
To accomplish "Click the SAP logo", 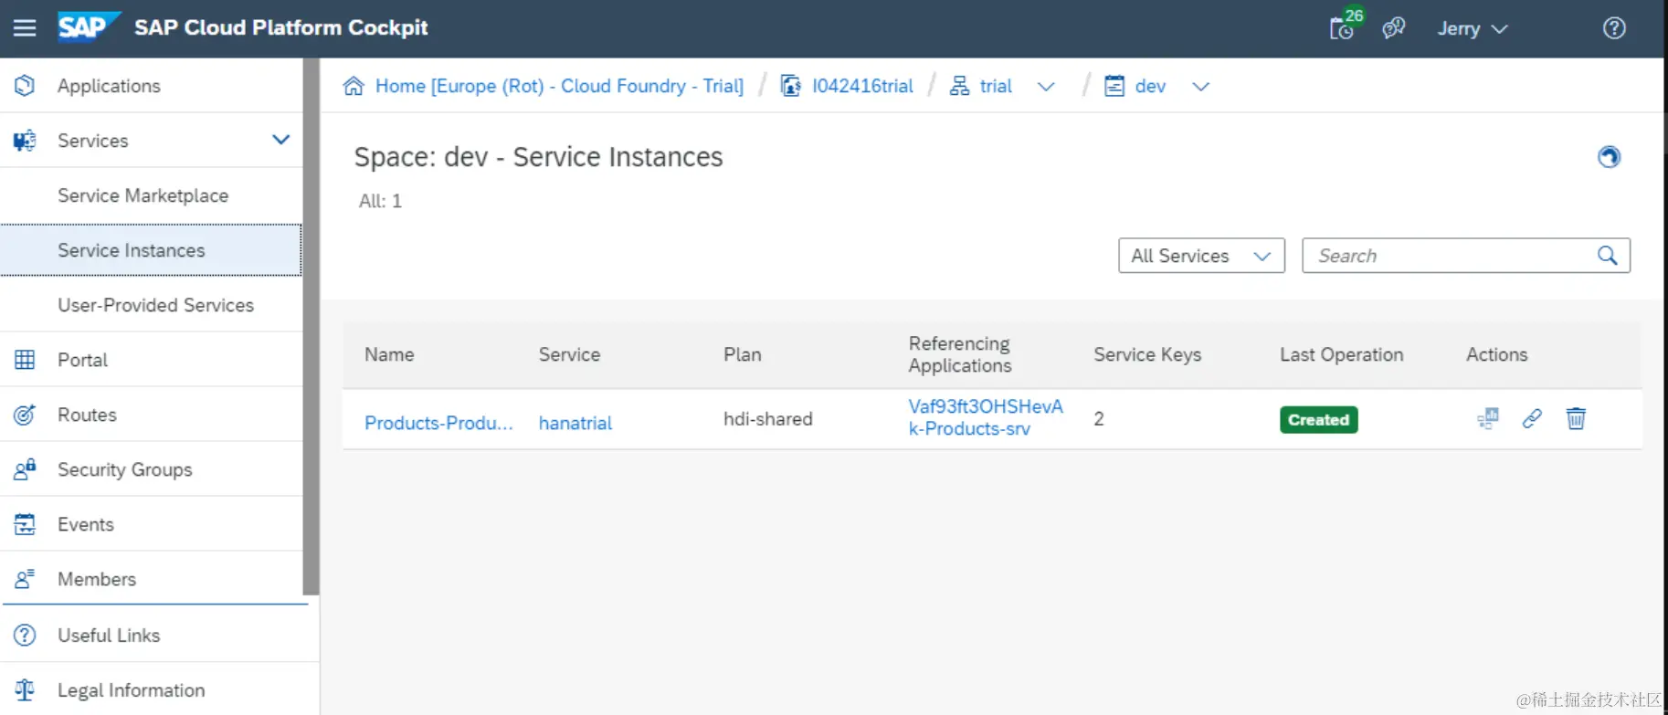I will click(89, 27).
